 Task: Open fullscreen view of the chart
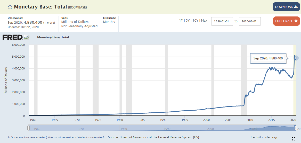(294, 139)
